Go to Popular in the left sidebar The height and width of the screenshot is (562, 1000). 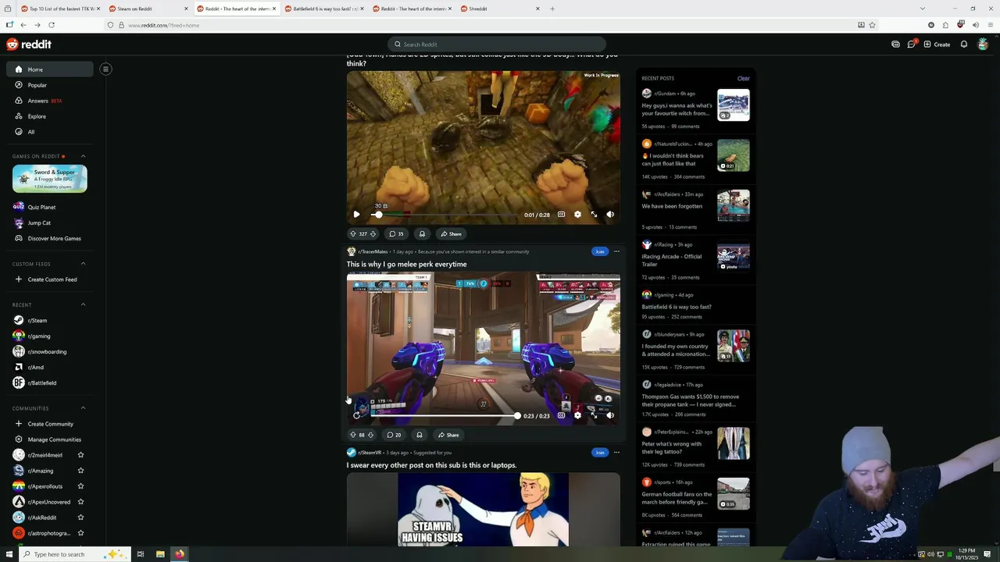coord(52,85)
